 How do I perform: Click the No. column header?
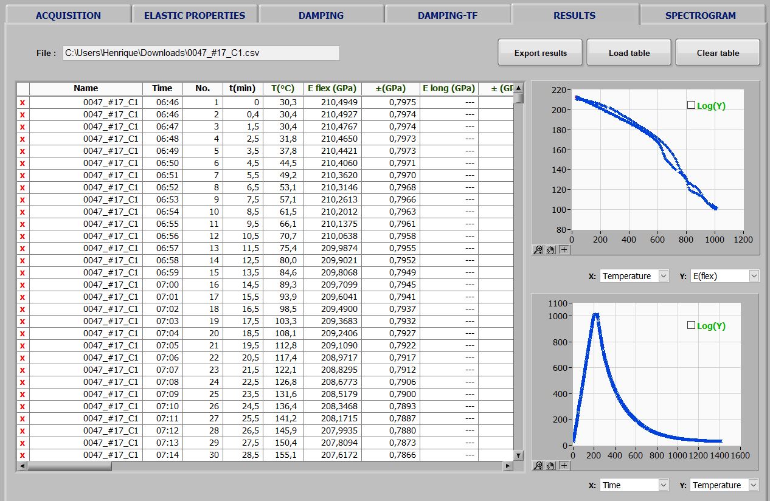[203, 88]
